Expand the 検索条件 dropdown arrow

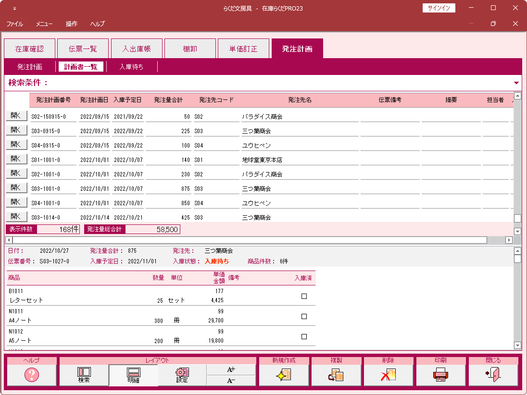pos(516,83)
